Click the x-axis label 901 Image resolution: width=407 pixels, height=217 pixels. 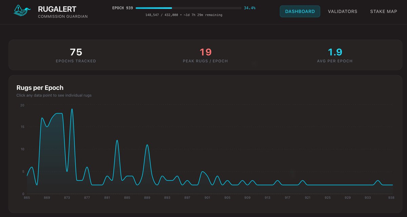pos(207,198)
